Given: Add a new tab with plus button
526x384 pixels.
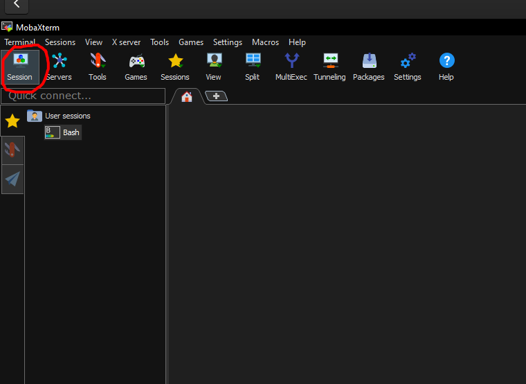Looking at the screenshot, I should (x=217, y=96).
